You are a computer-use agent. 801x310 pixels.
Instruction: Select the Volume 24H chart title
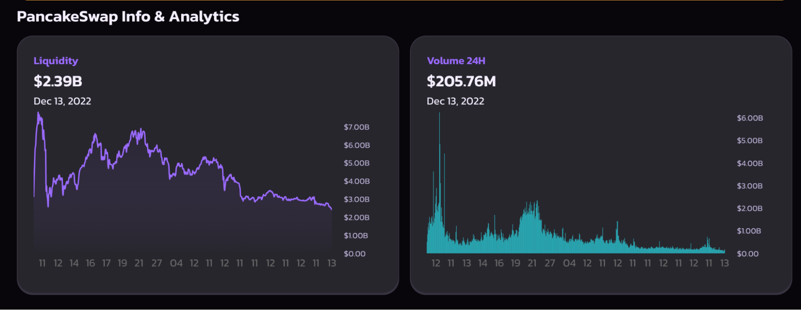456,61
